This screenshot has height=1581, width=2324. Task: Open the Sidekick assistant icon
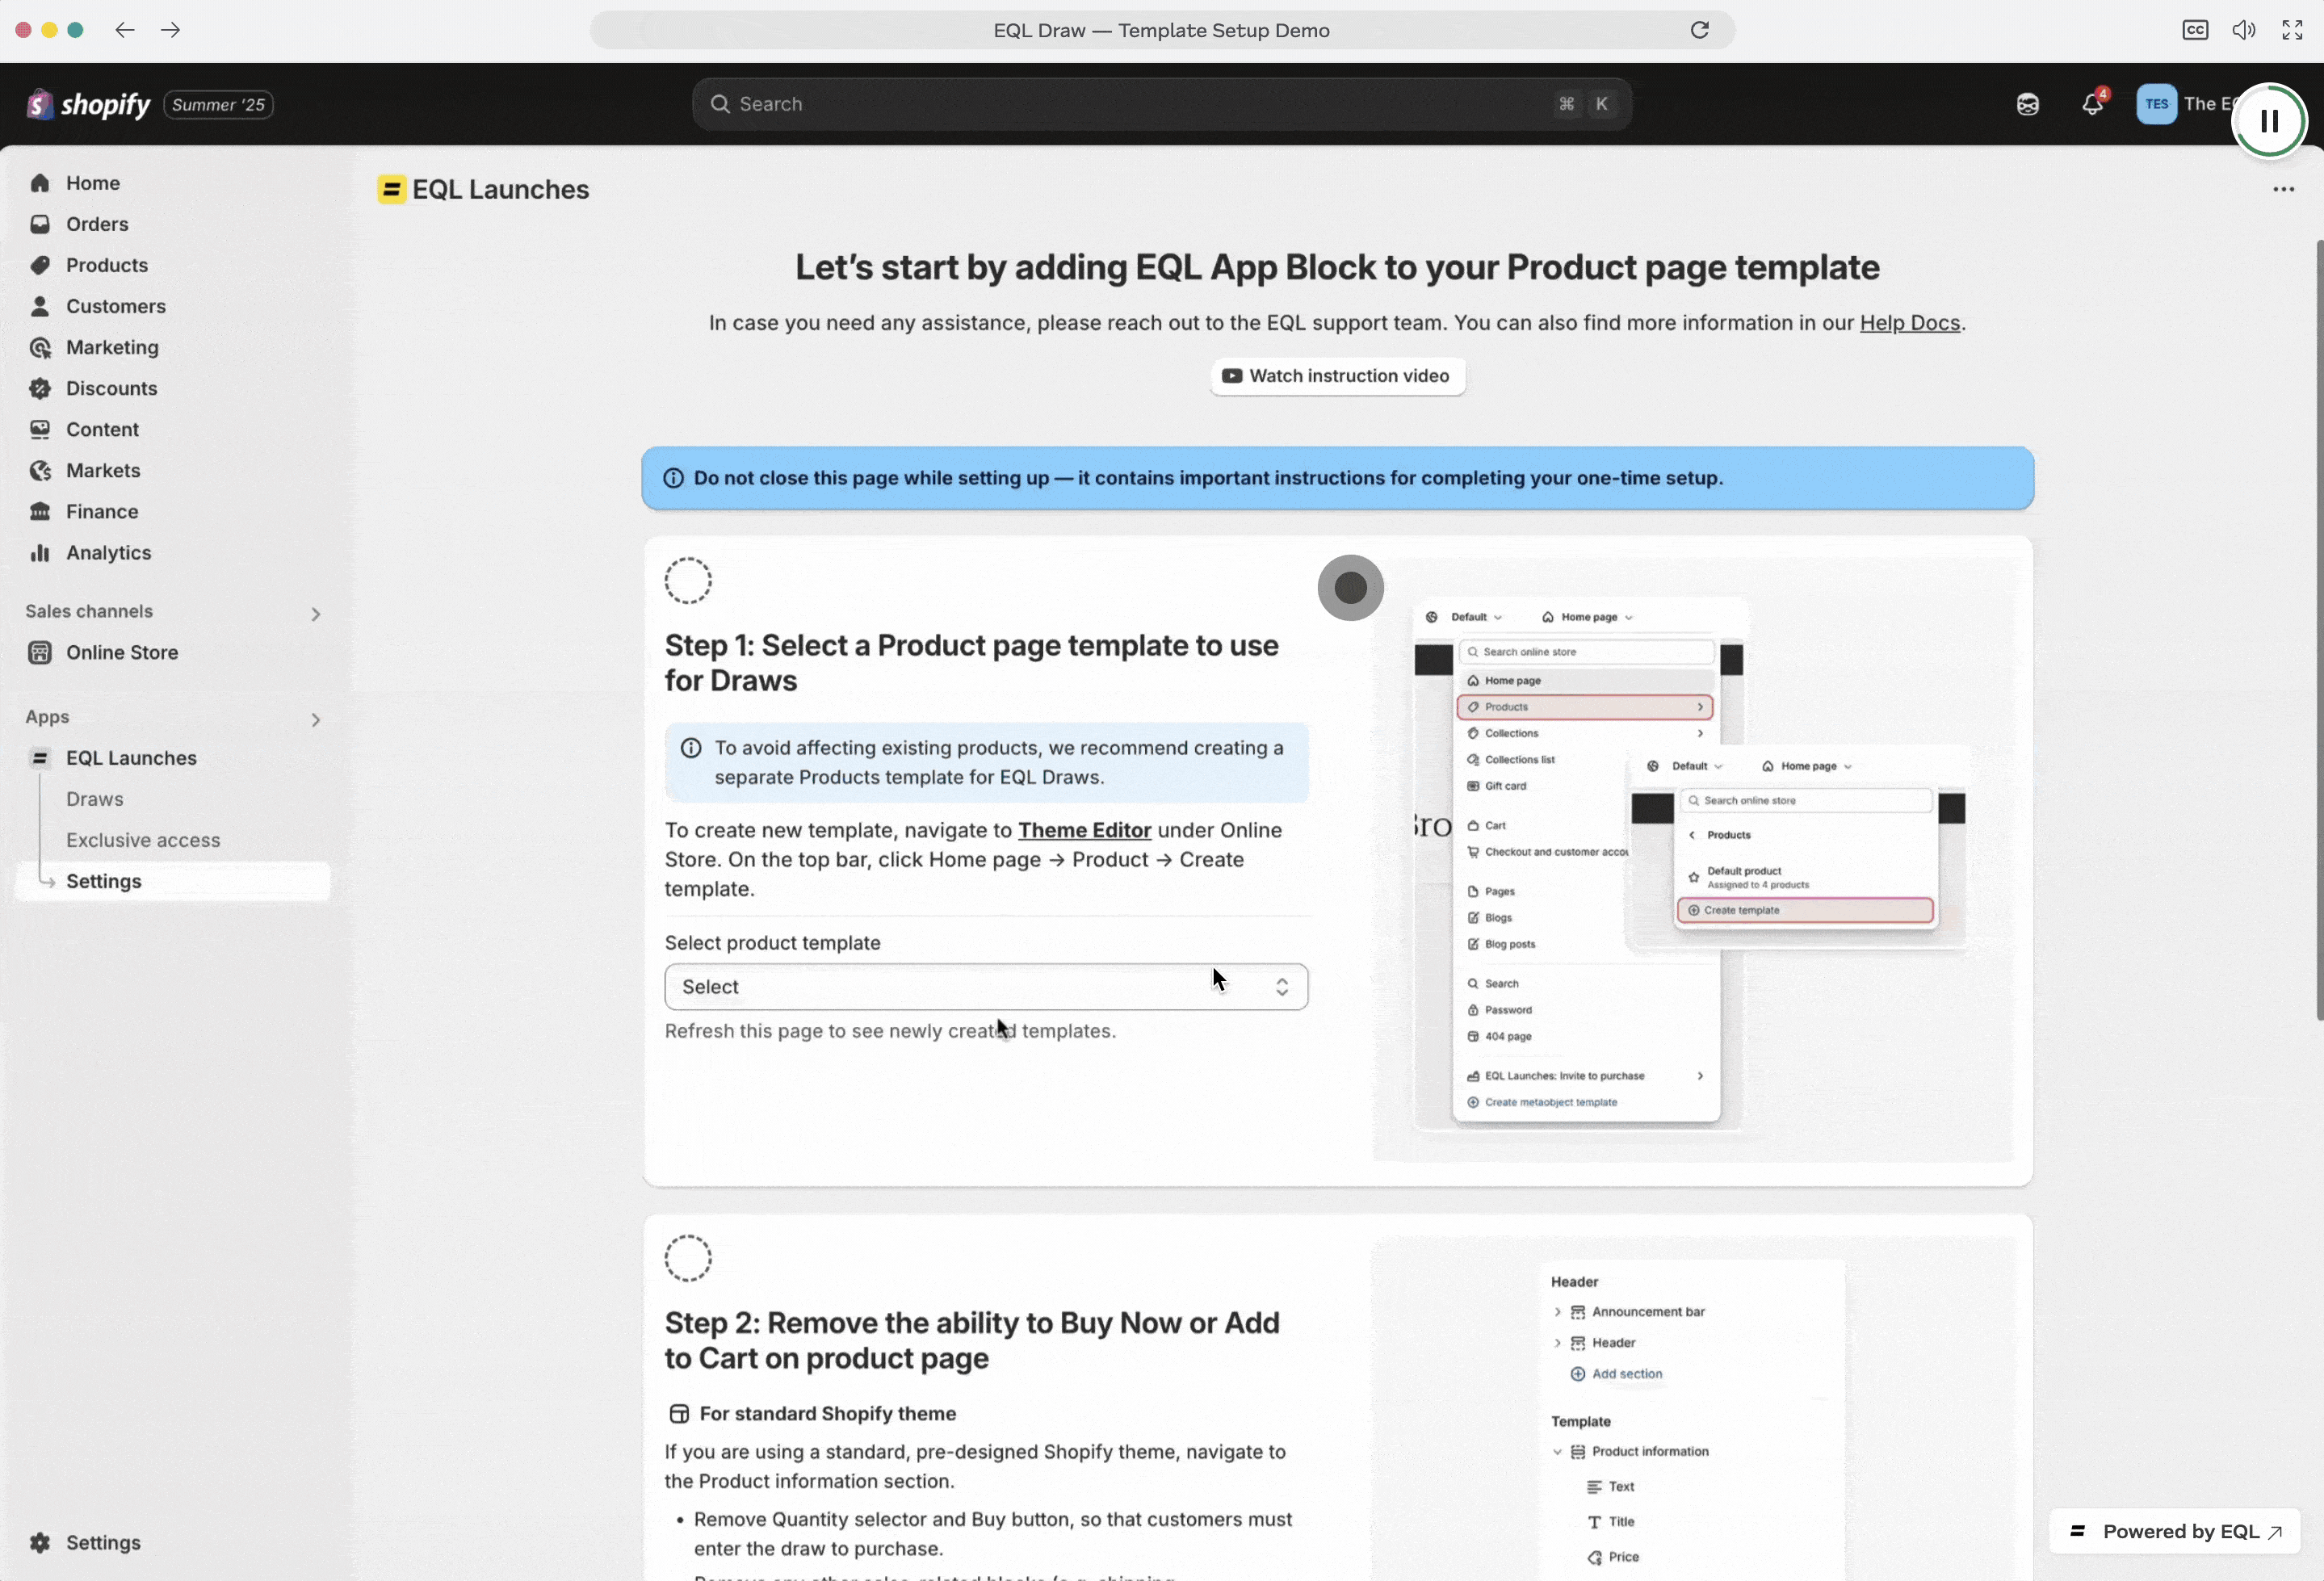click(2028, 104)
